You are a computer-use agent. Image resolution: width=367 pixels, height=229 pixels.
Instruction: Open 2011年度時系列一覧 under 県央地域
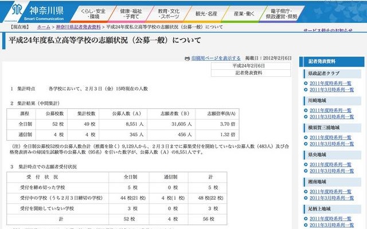click(330, 164)
